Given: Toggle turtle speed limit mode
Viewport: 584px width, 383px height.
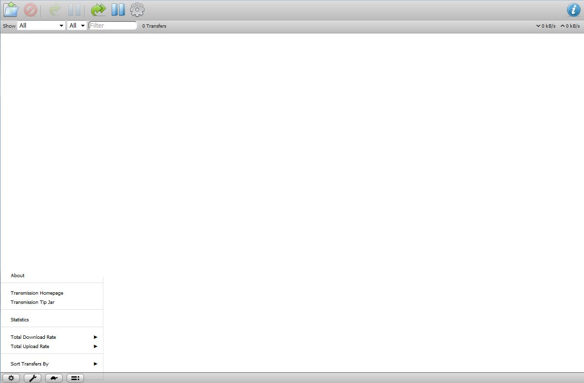Looking at the screenshot, I should [54, 378].
